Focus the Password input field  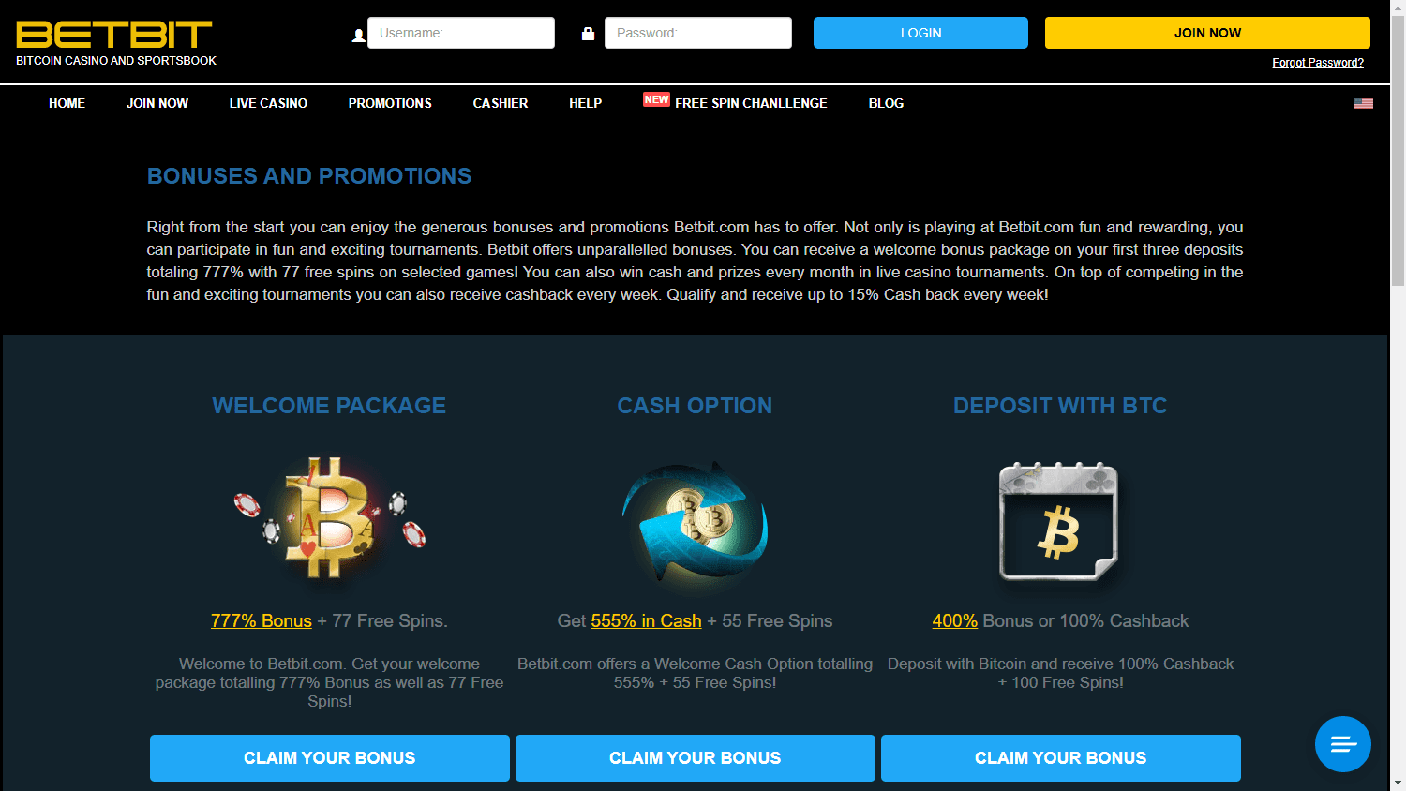click(x=698, y=33)
